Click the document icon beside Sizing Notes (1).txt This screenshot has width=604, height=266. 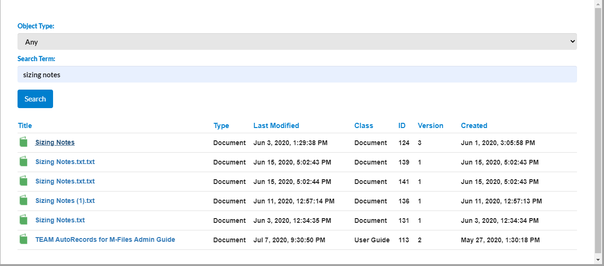24,201
